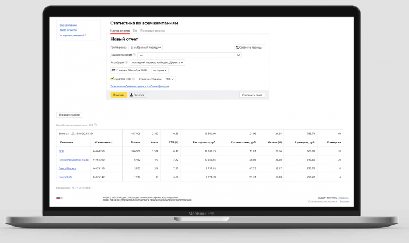Open help icon next to с учётом НДС
This screenshot has width=409, height=243.
click(133, 79)
